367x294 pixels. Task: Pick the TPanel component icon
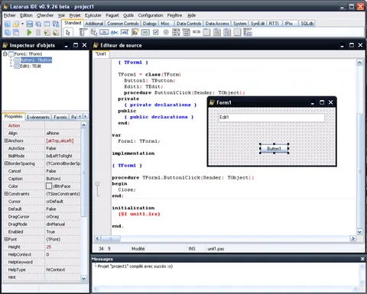[237, 32]
